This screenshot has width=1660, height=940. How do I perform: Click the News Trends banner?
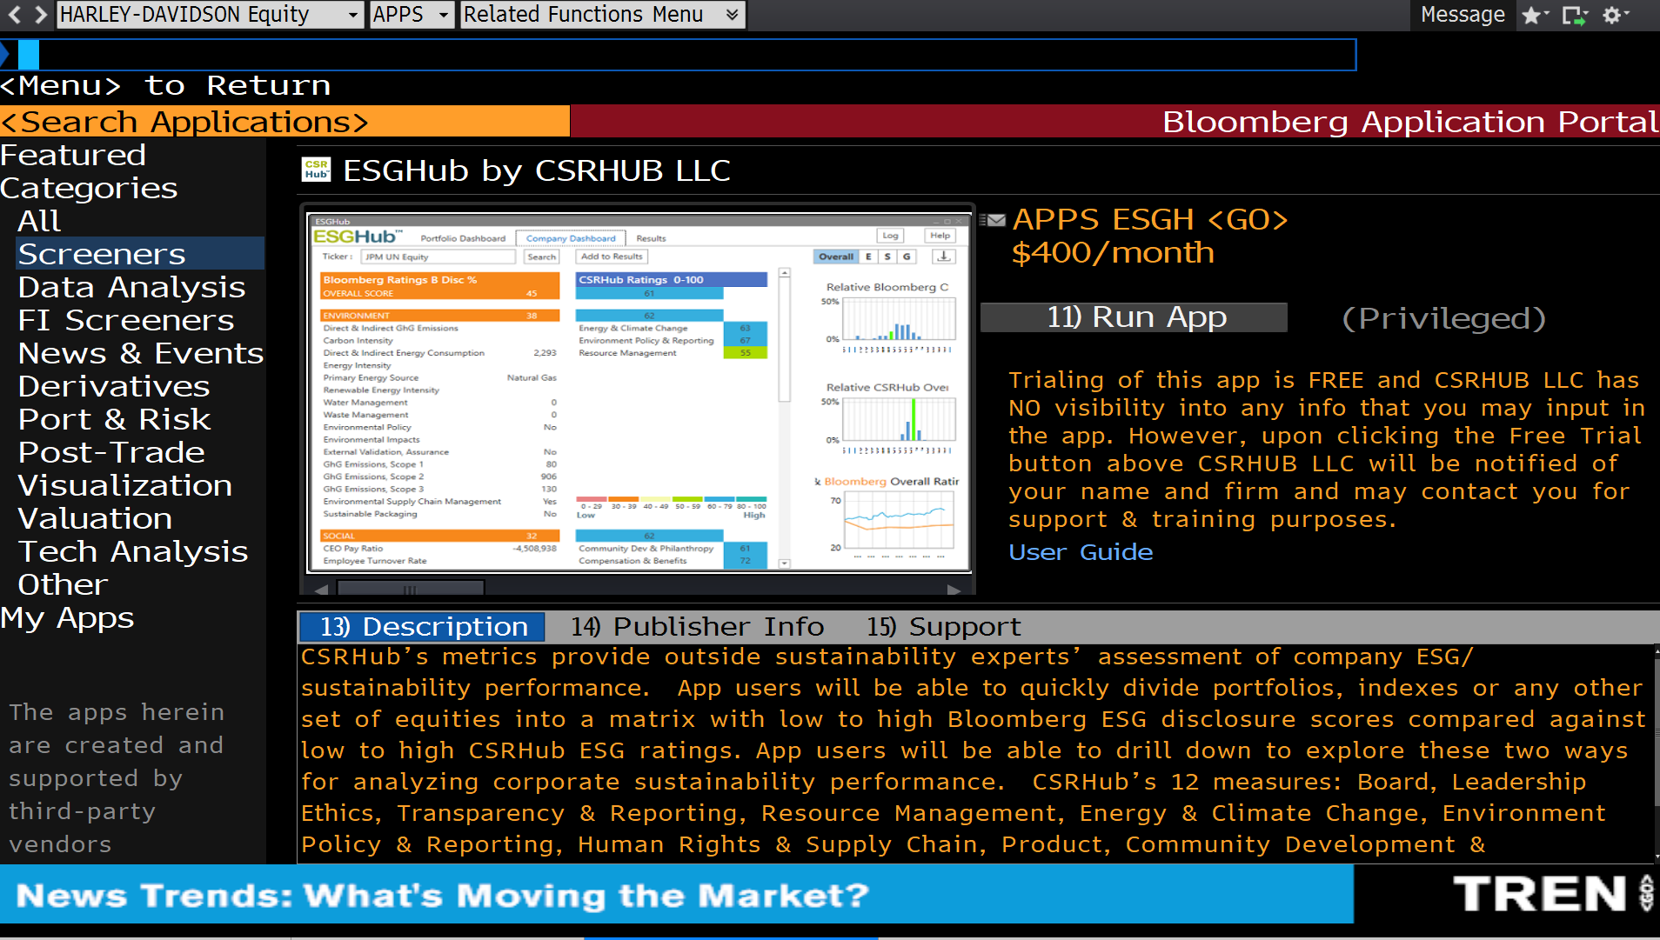tap(677, 895)
